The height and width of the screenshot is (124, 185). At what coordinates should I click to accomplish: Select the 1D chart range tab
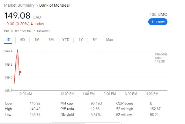pos(8,40)
